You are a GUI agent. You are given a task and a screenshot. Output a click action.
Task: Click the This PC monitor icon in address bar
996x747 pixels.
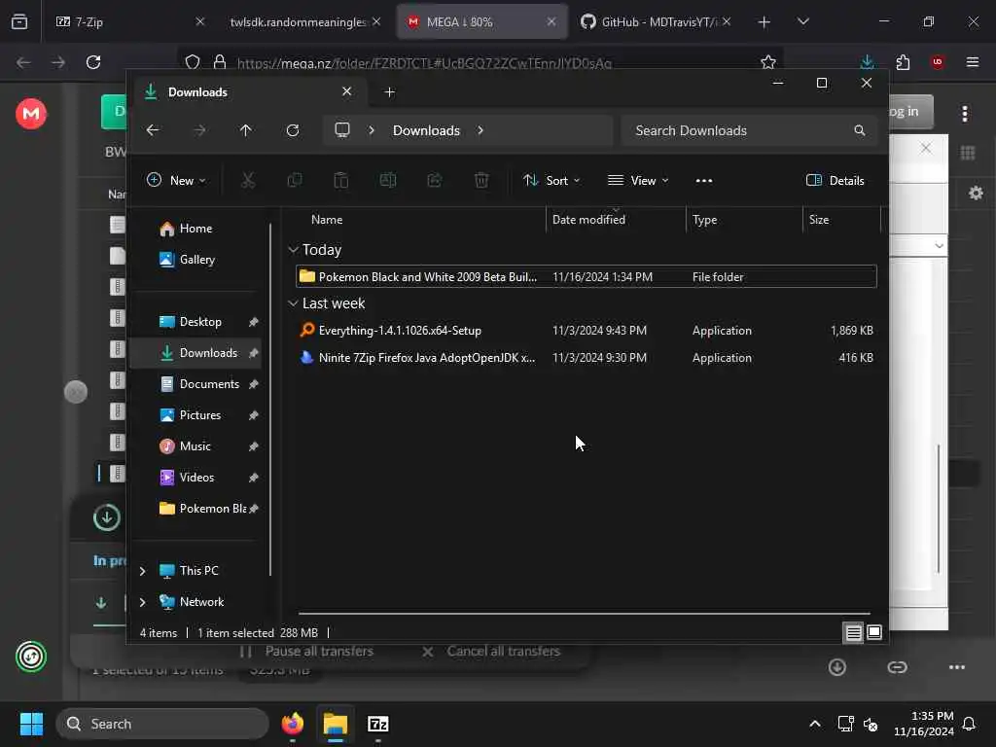point(342,130)
